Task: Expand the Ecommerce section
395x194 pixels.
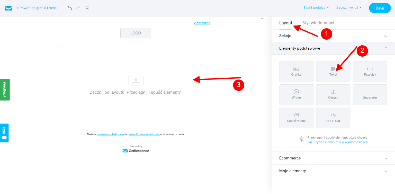Action: click(x=333, y=158)
